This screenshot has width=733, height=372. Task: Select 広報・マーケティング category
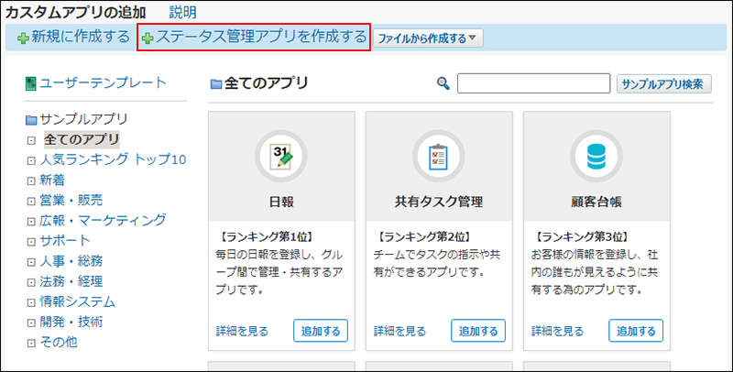pyautogui.click(x=103, y=220)
